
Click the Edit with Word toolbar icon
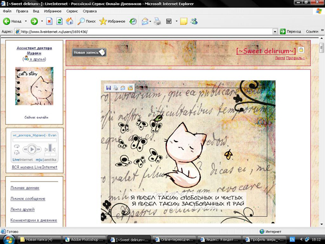point(169,21)
